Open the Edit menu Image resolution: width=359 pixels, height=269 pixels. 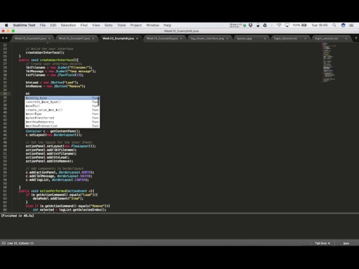tap(53, 25)
